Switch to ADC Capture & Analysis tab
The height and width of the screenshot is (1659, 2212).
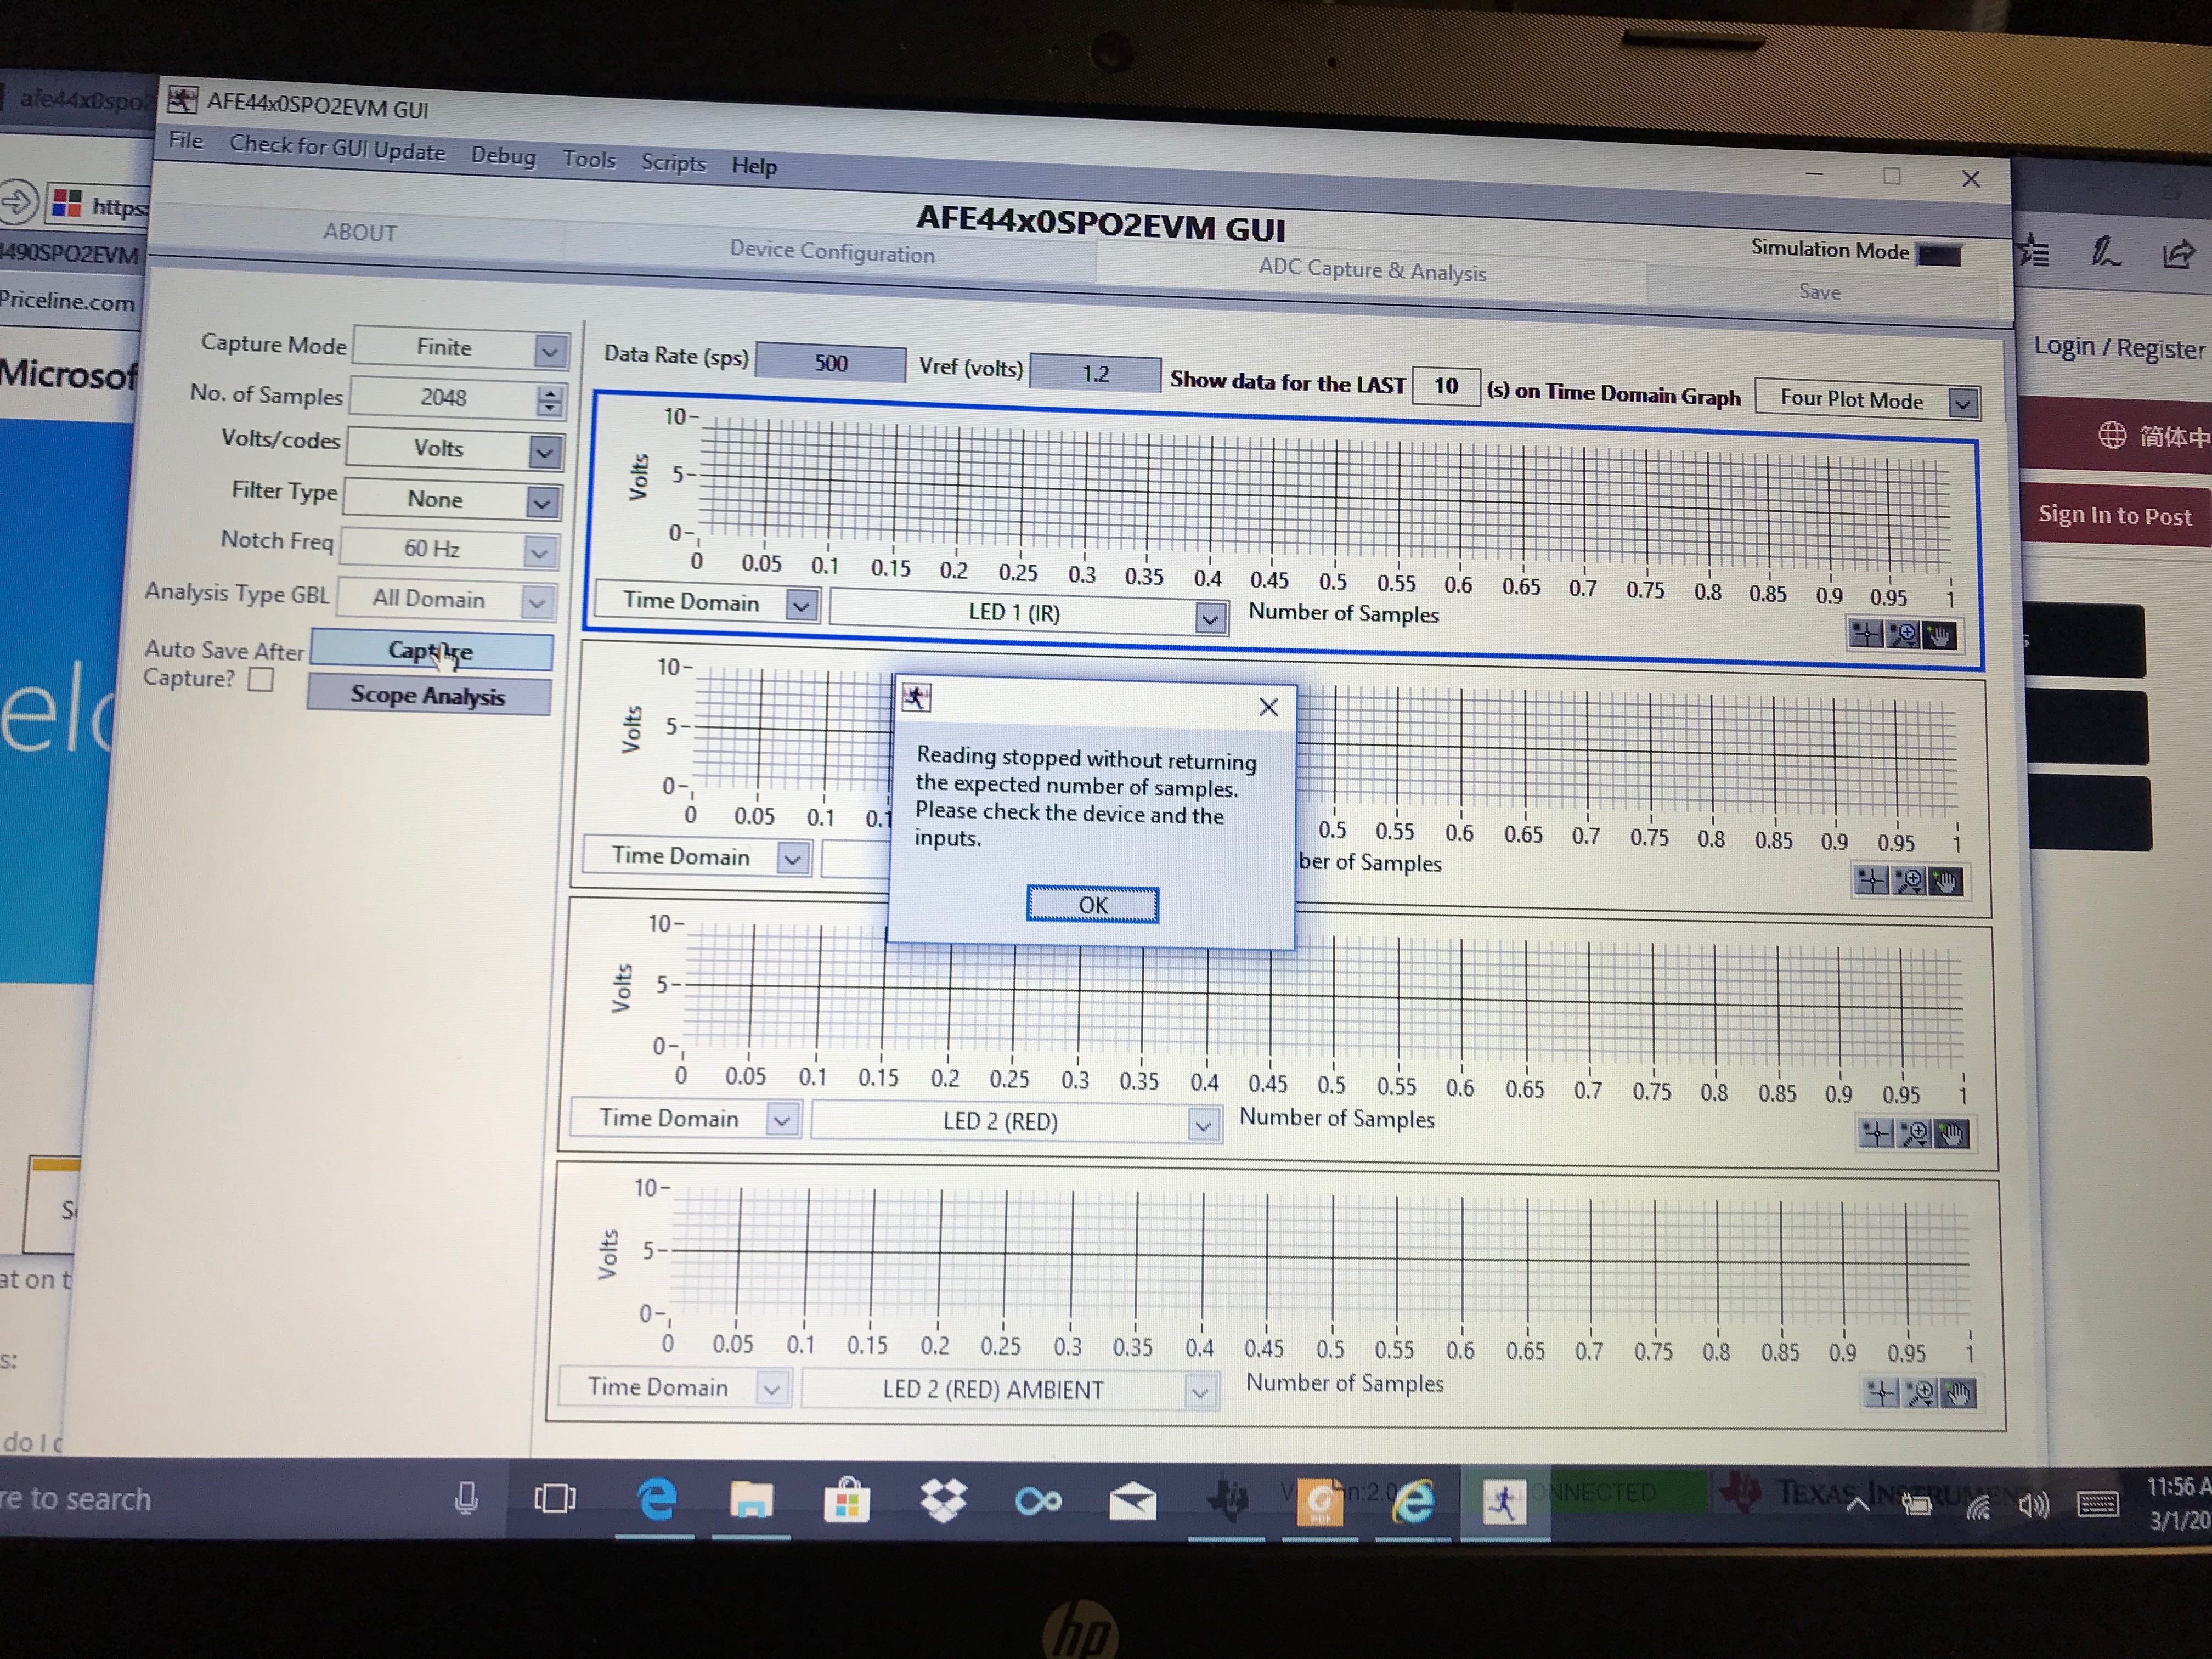point(1372,271)
